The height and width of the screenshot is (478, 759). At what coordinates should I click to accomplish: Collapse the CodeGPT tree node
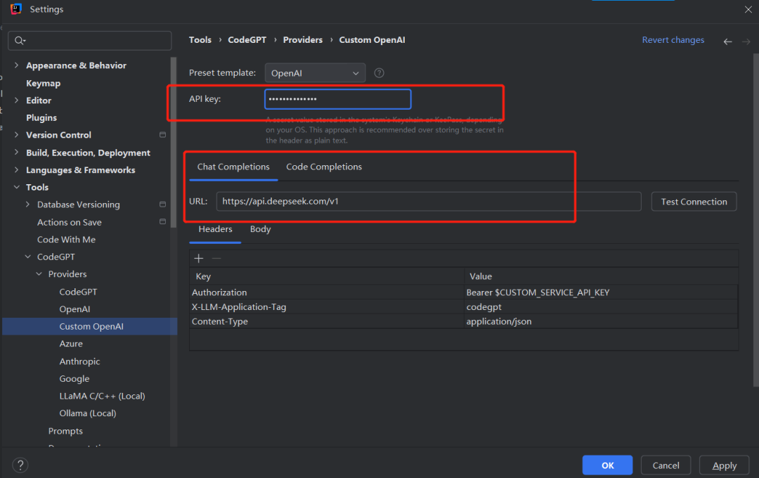click(x=28, y=257)
